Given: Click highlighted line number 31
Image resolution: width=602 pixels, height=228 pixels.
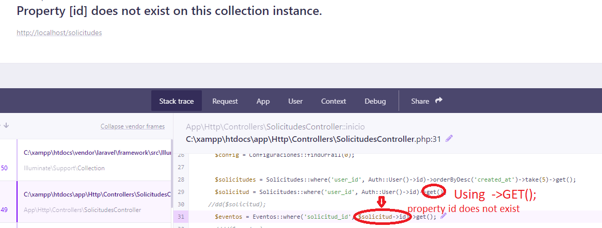Looking at the screenshot, I should (181, 217).
